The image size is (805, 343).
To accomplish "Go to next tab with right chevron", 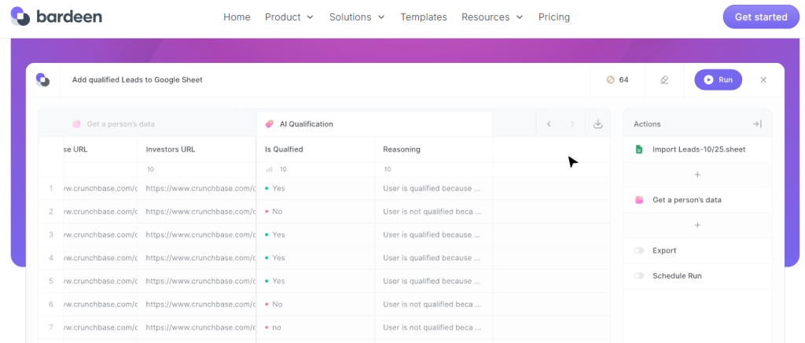I will pos(572,124).
